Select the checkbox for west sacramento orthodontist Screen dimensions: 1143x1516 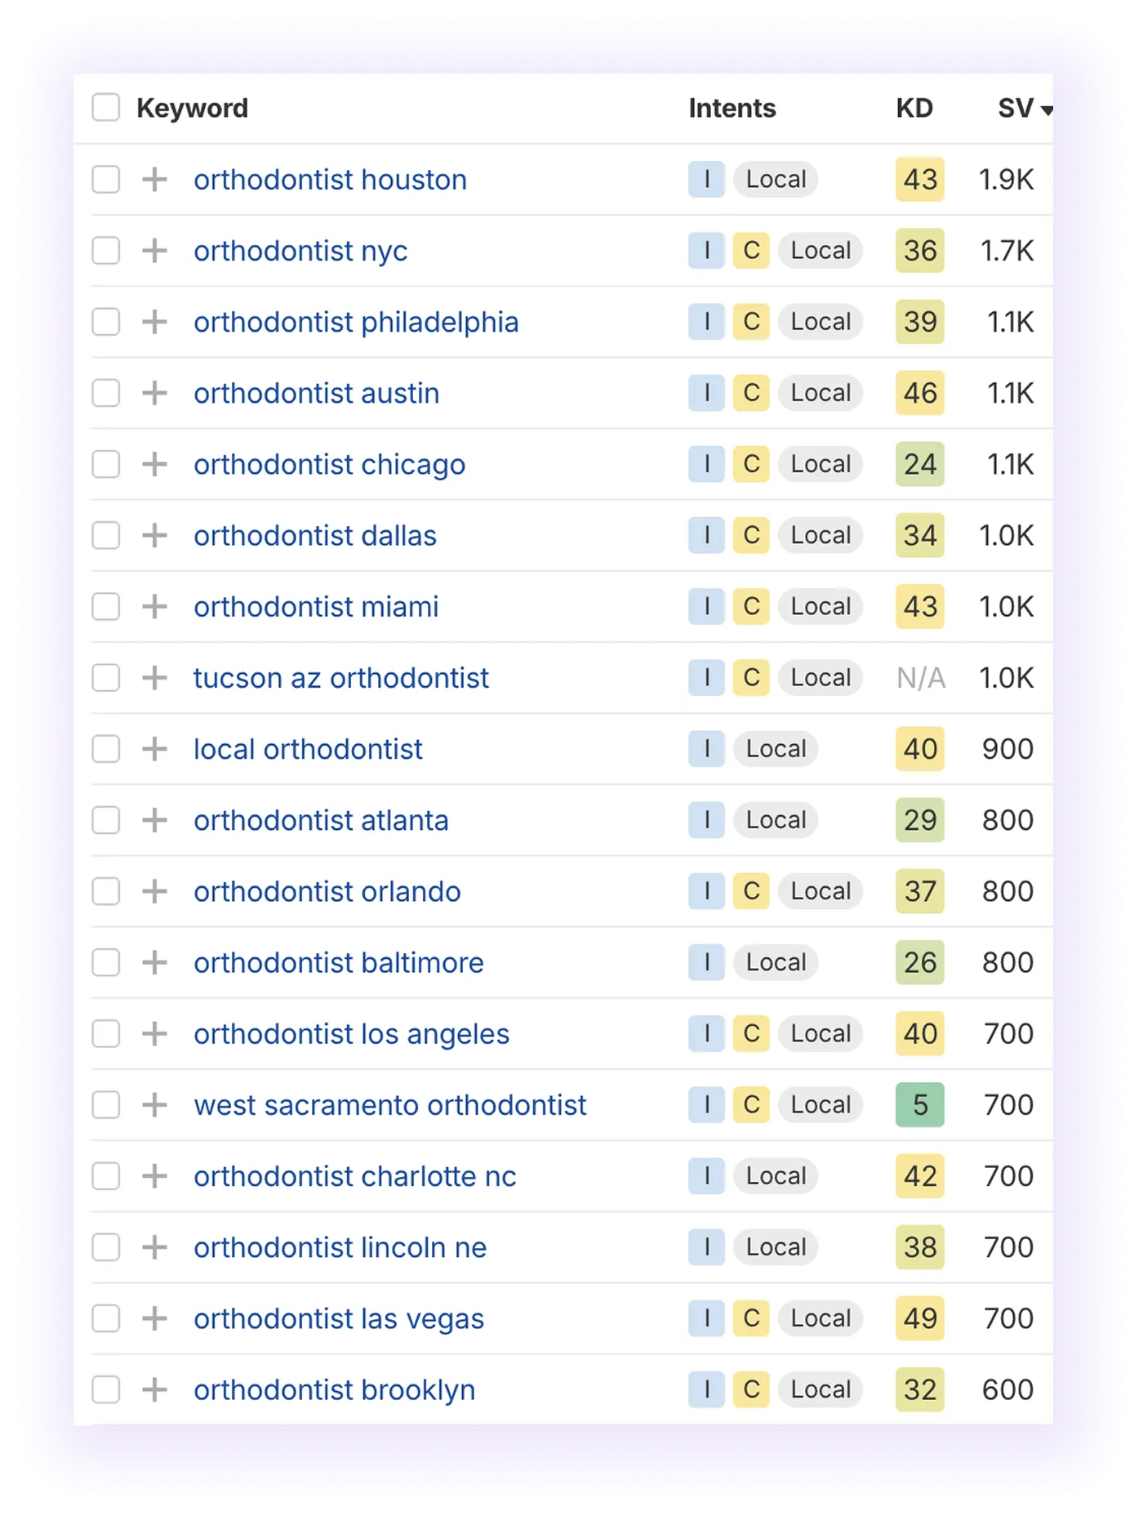pos(105,1104)
